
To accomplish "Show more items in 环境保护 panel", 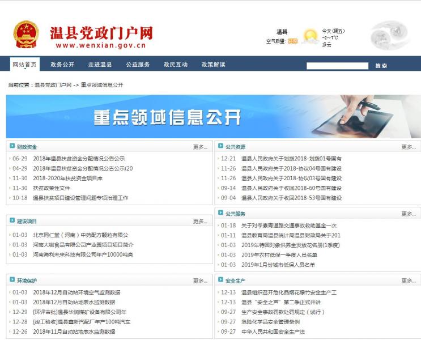I will [x=200, y=281].
